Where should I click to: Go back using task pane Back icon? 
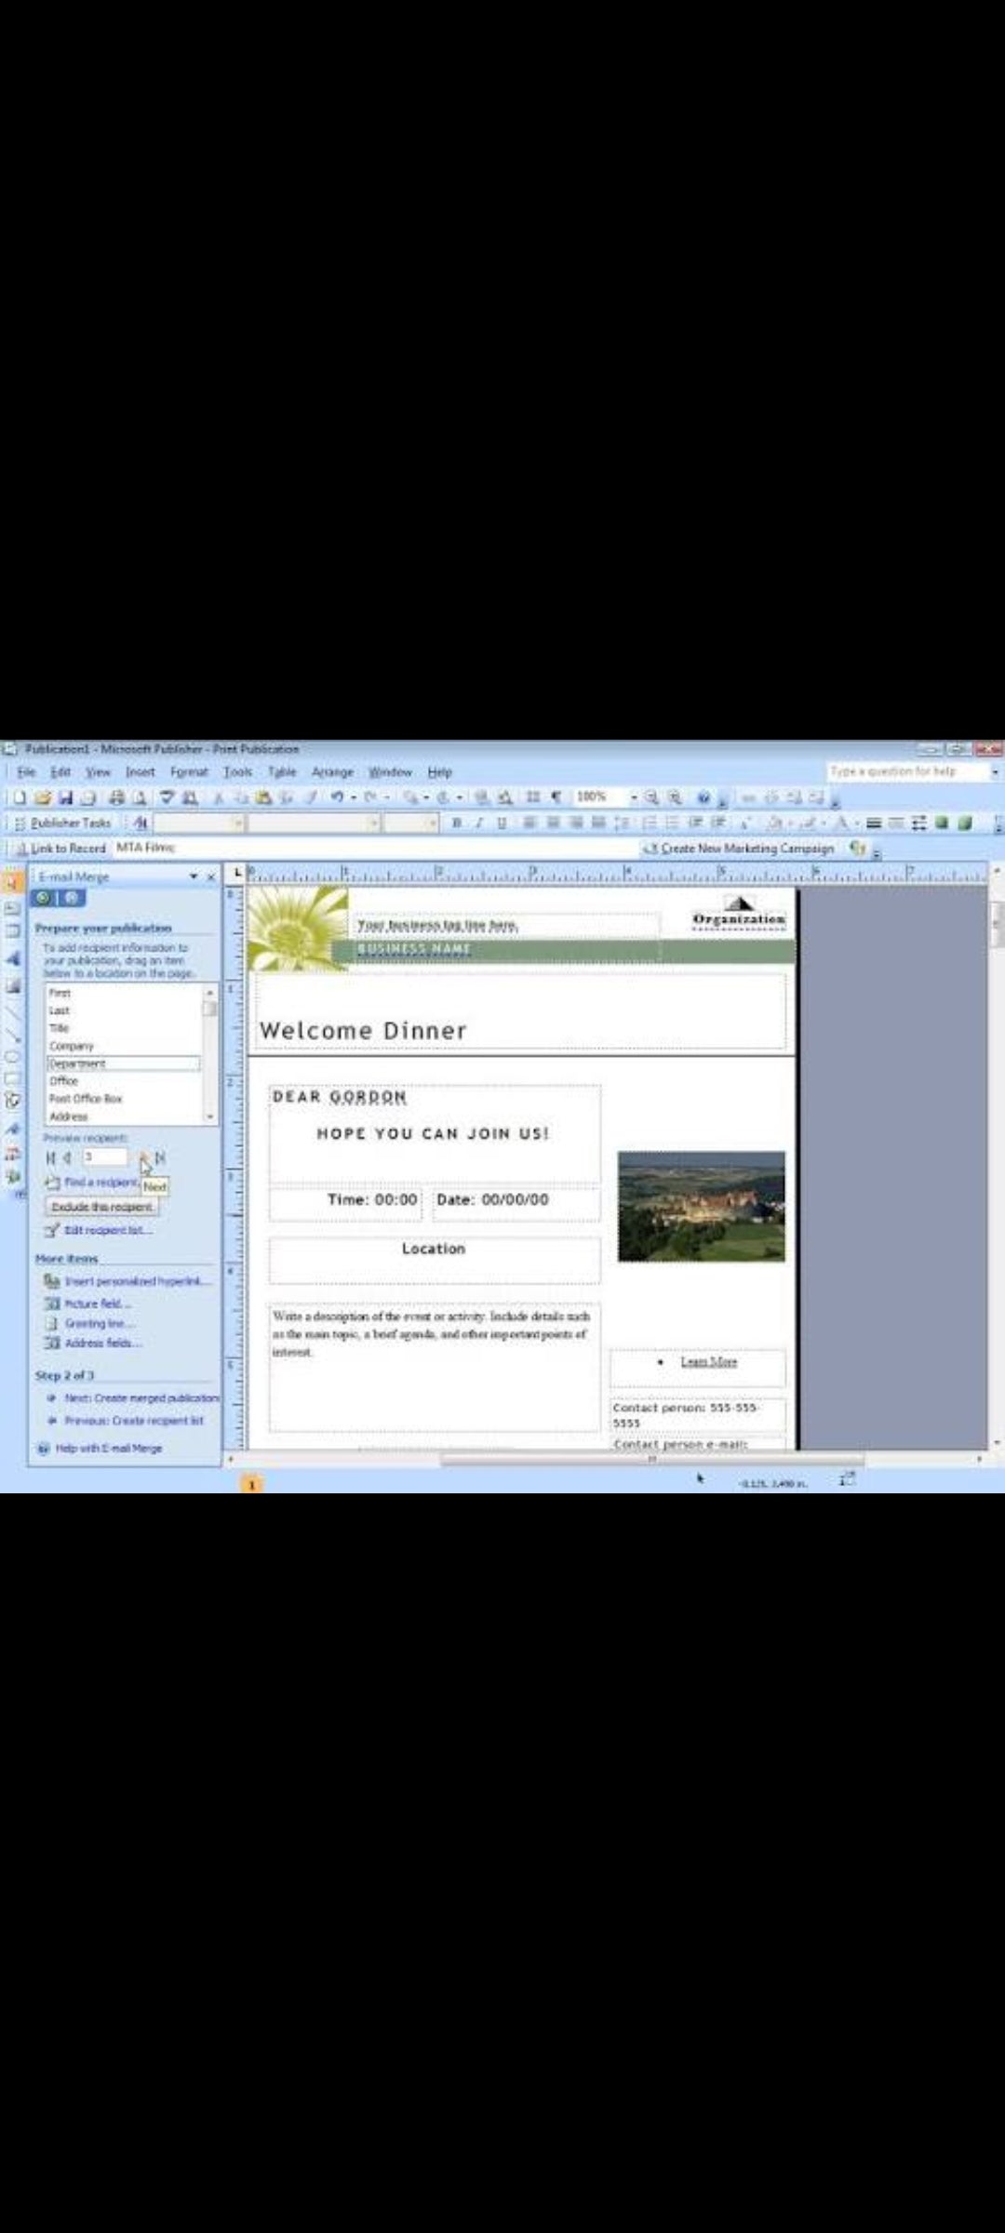point(43,898)
